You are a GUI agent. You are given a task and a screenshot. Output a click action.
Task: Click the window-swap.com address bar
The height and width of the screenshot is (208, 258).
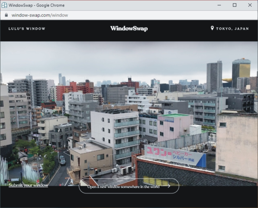[40, 15]
